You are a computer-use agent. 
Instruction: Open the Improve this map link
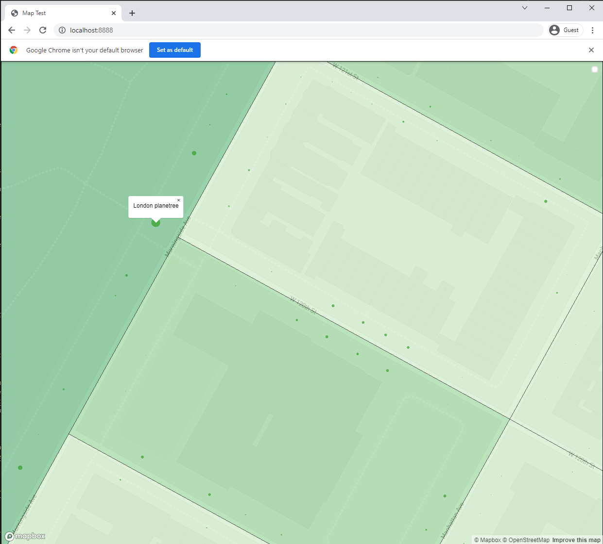pyautogui.click(x=576, y=540)
